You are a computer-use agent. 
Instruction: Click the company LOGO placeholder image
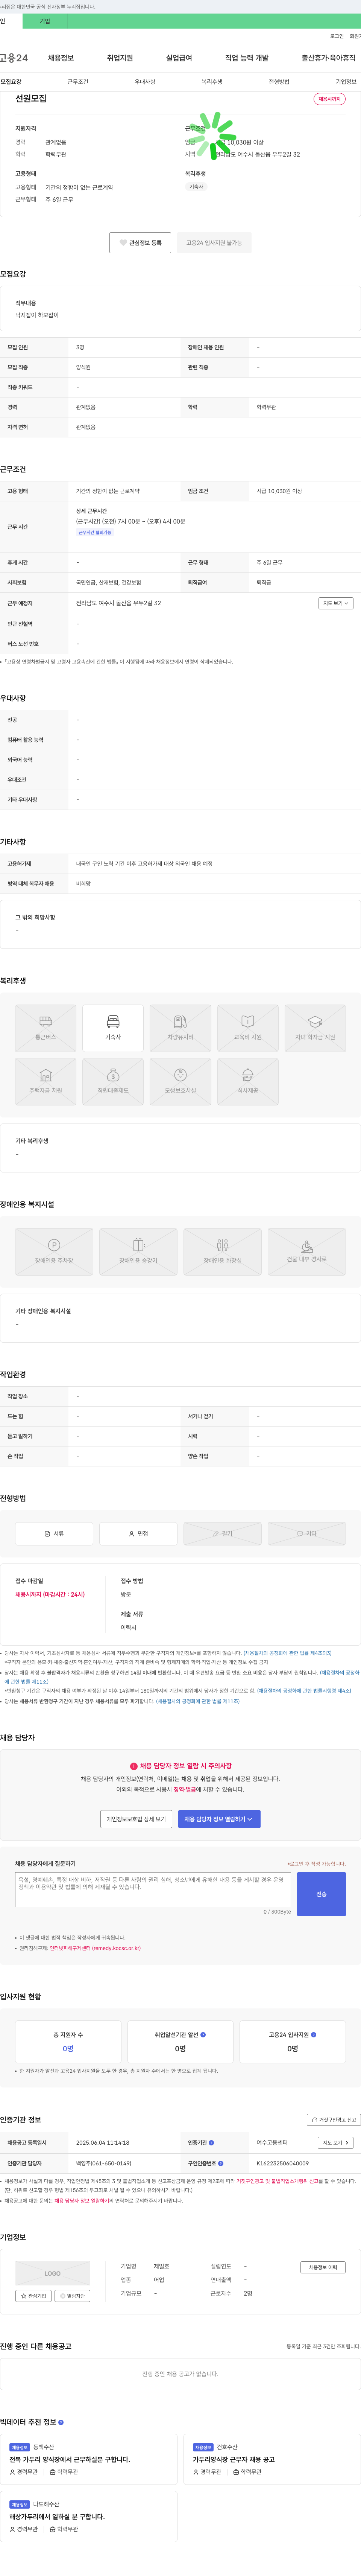(53, 2273)
